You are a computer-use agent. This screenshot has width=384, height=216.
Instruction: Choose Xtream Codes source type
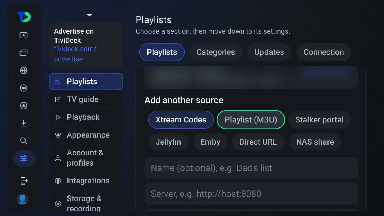(x=181, y=120)
